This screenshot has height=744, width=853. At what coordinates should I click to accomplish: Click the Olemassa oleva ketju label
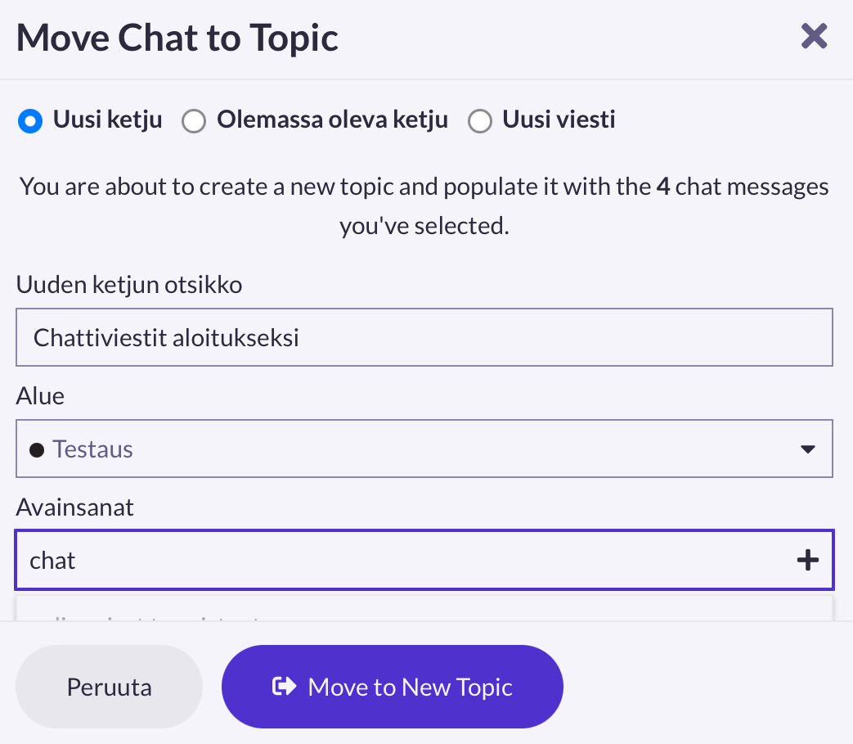332,120
